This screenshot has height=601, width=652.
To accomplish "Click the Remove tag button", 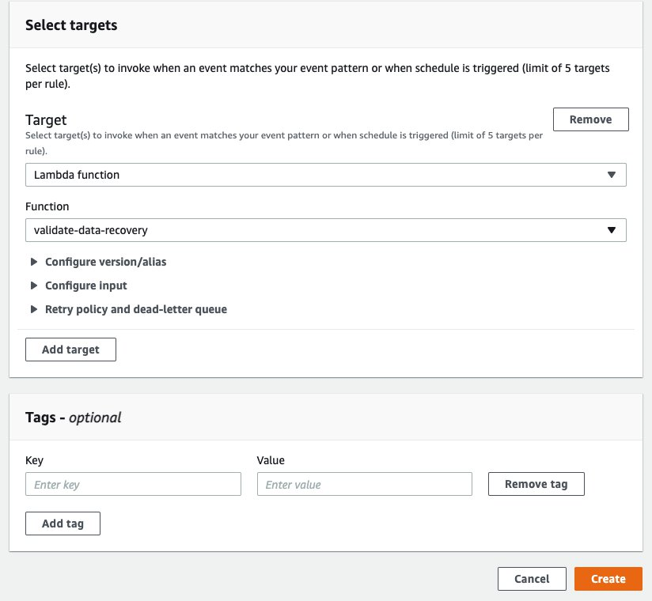I will click(x=536, y=483).
